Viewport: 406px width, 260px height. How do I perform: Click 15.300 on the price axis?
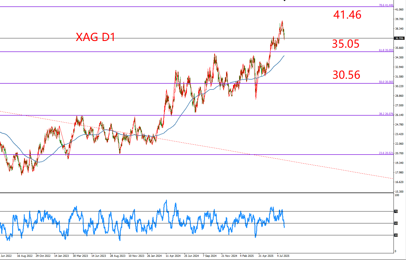tap(399, 192)
